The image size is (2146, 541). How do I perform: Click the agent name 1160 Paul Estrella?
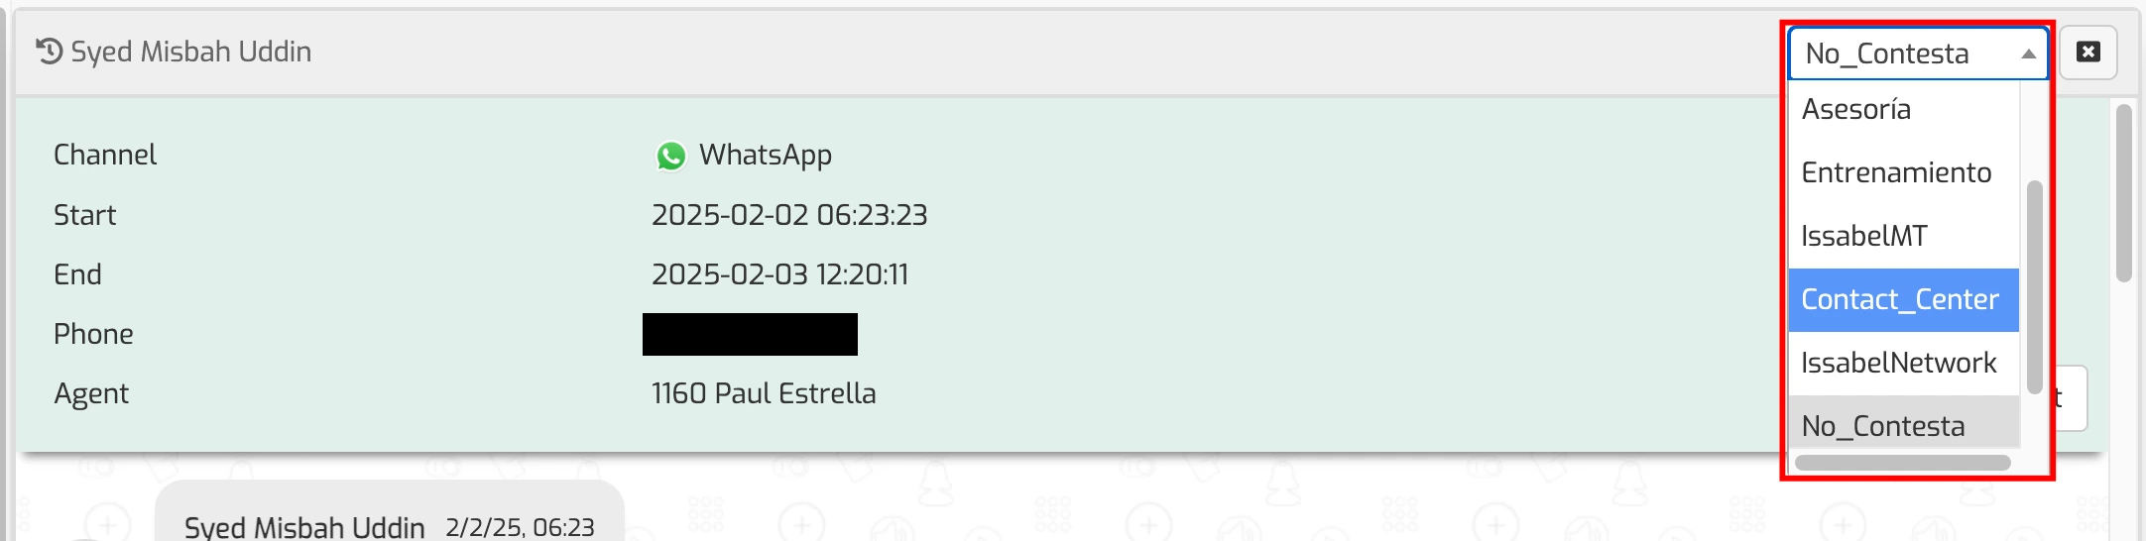point(764,393)
